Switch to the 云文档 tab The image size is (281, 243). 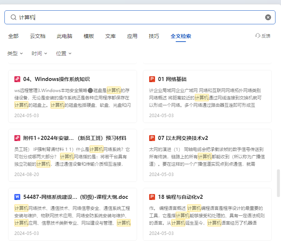tap(38, 36)
